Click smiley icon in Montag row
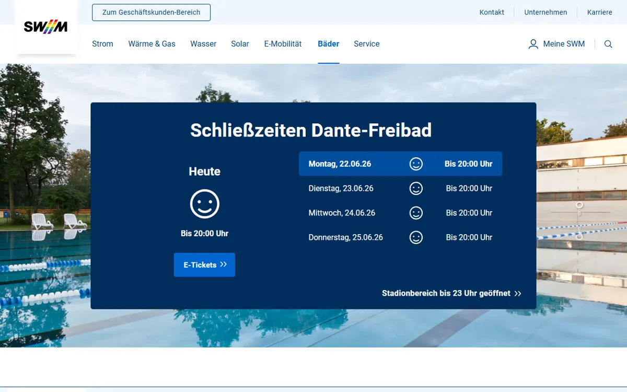Viewport: 627px width, 392px height. [x=416, y=164]
